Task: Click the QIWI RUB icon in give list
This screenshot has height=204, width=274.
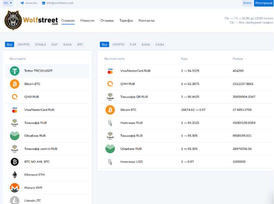Action: pos(15,97)
